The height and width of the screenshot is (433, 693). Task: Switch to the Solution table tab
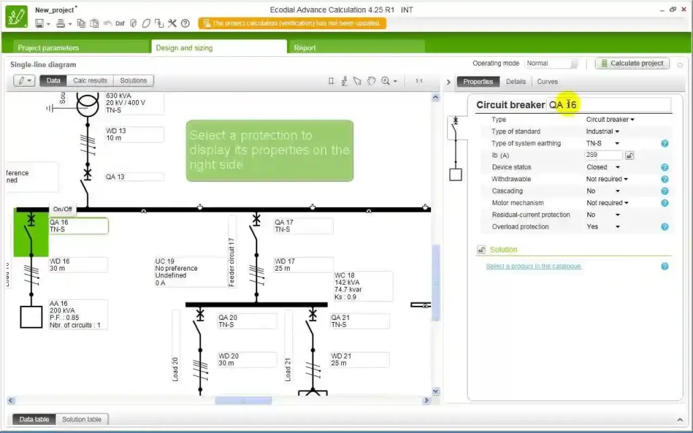[x=82, y=419]
